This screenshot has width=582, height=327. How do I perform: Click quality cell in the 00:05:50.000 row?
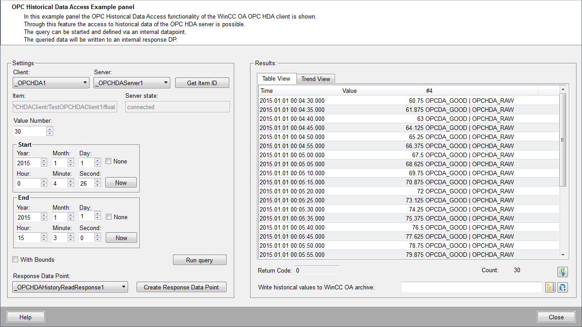tap(481, 245)
